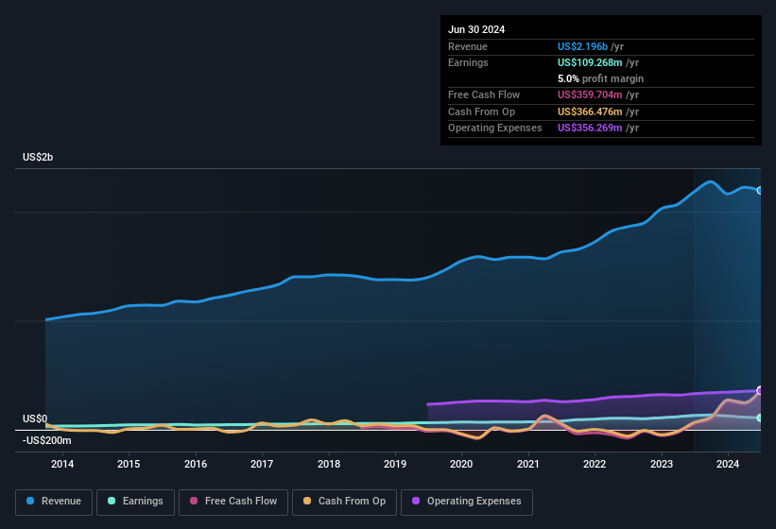Click the 2018 x-axis year label
This screenshot has width=776, height=529.
tap(329, 464)
